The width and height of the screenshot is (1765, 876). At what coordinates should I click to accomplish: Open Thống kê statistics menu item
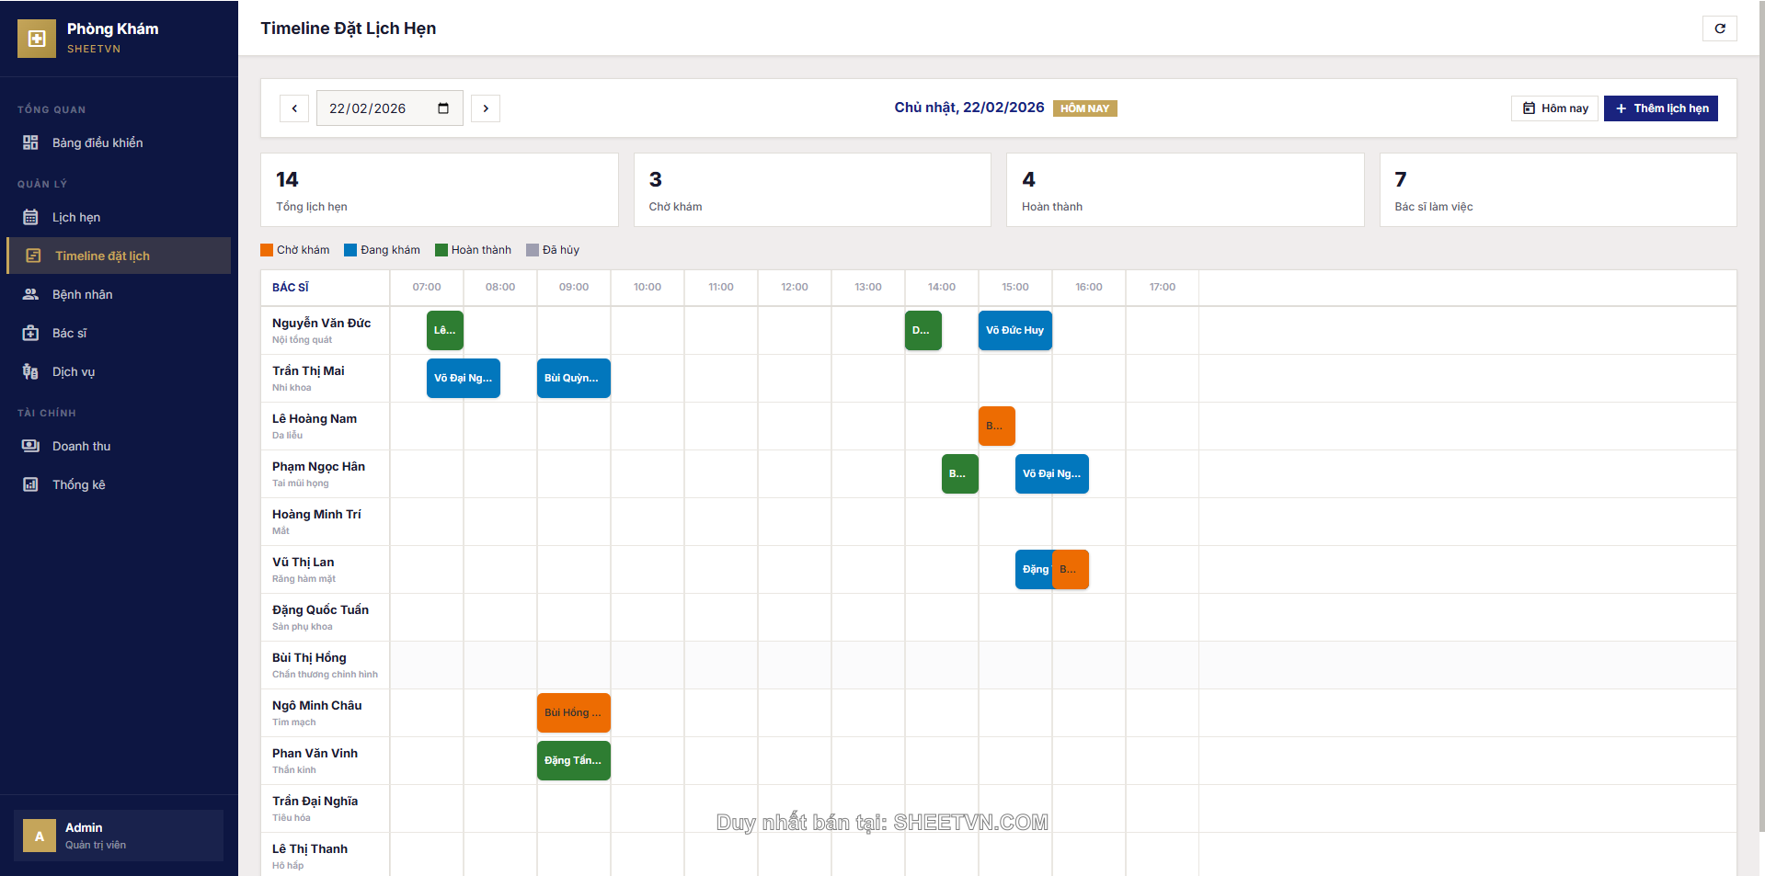click(78, 484)
